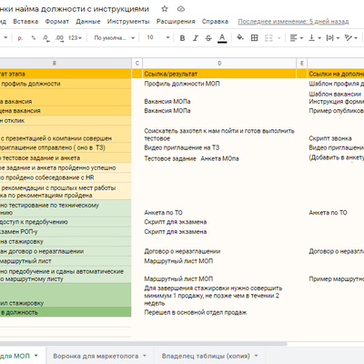This screenshot has width=364, height=364.
Task: Select the merge cells icon
Action: point(268,38)
